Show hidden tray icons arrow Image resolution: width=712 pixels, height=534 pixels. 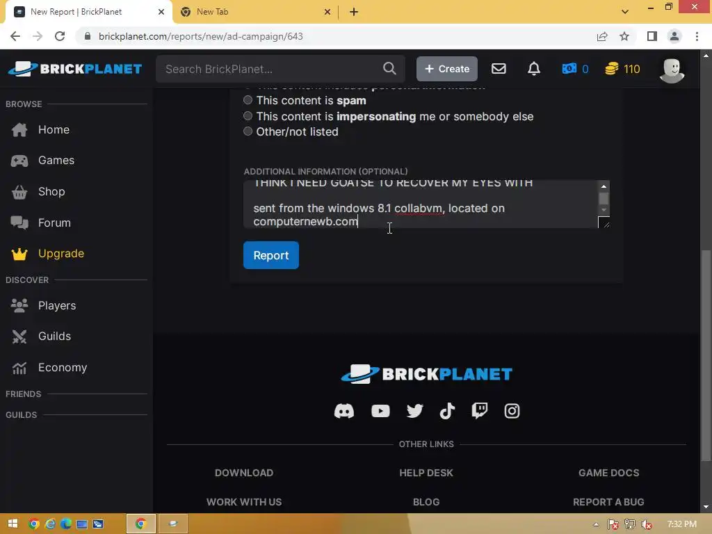coord(596,524)
